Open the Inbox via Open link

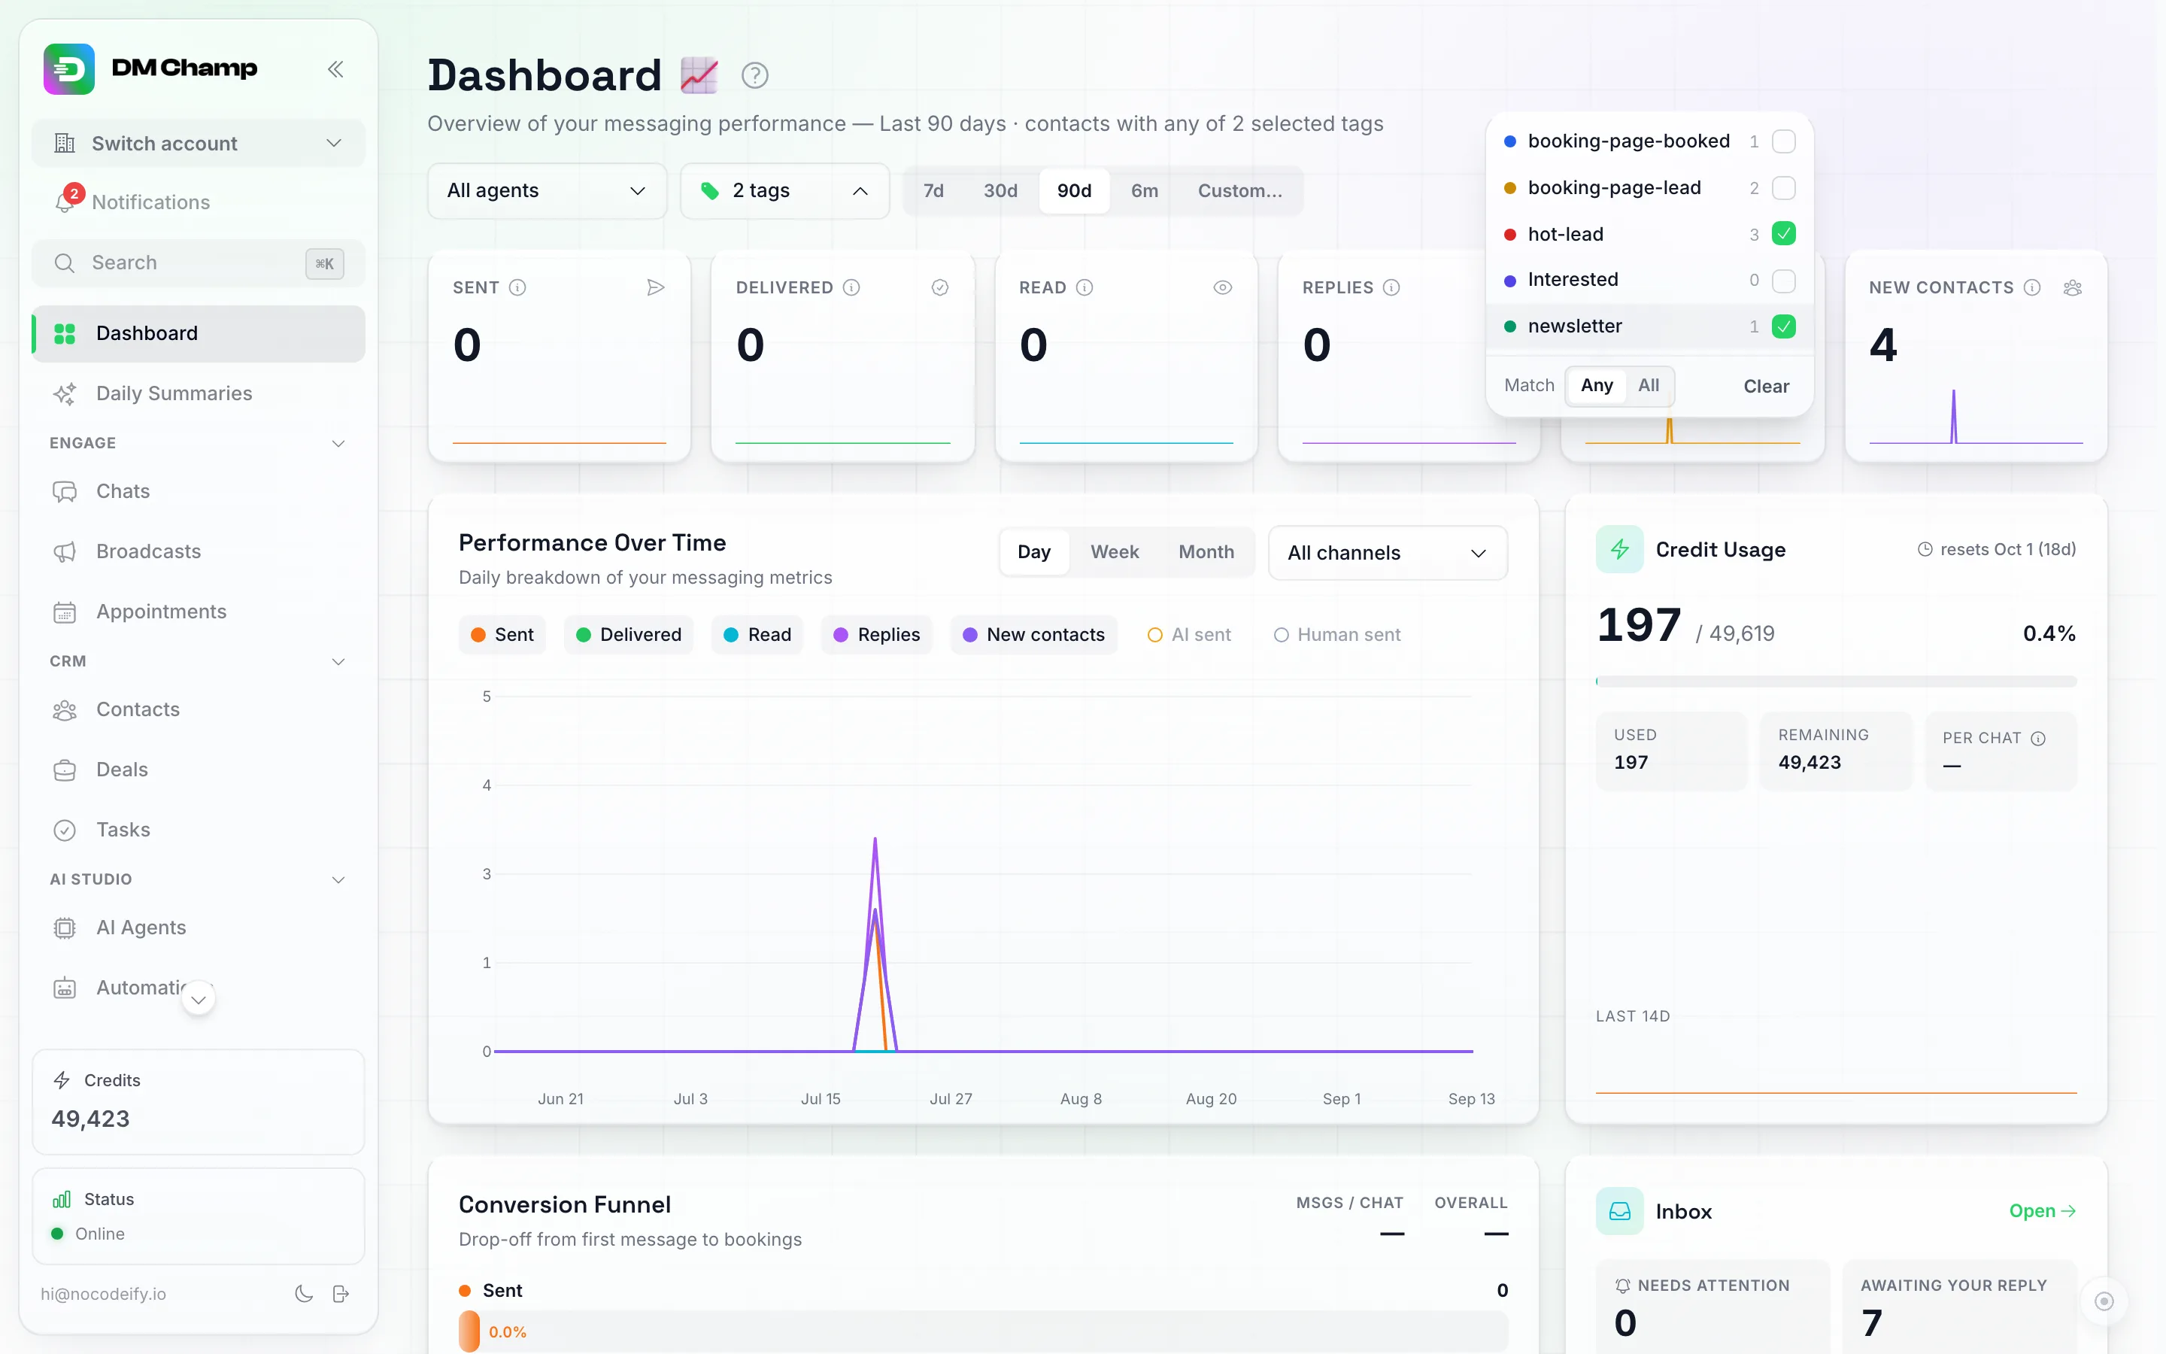(x=2043, y=1211)
